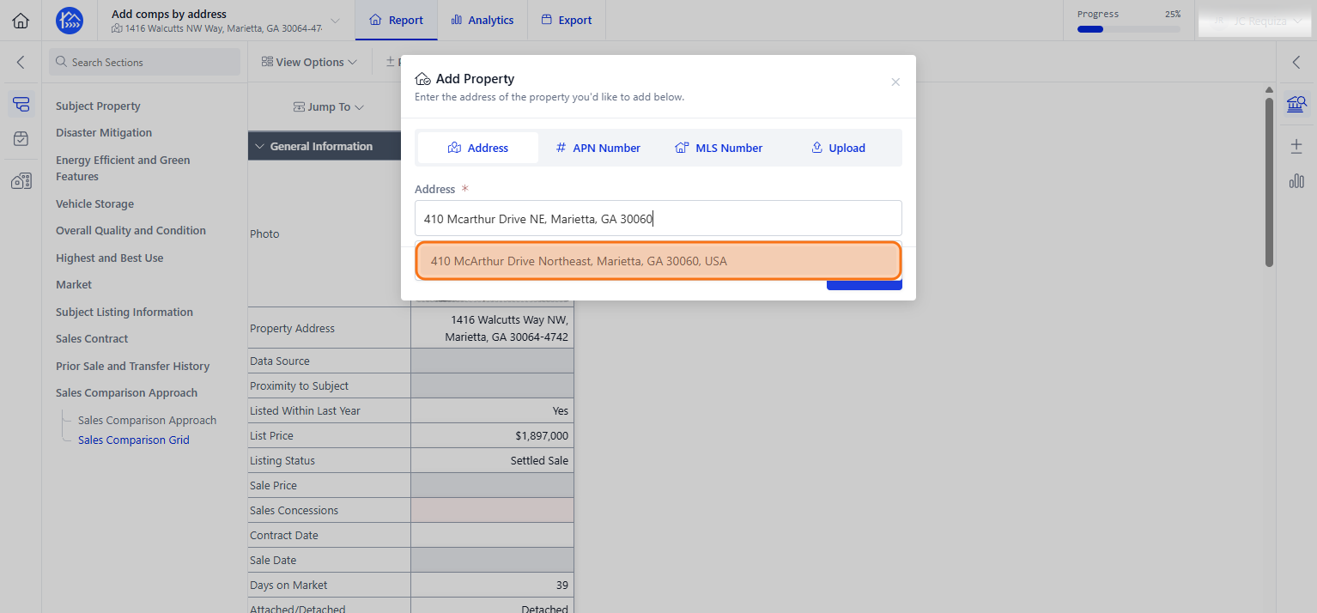The width and height of the screenshot is (1317, 613).
Task: Open the Jump To dropdown
Action: point(329,107)
